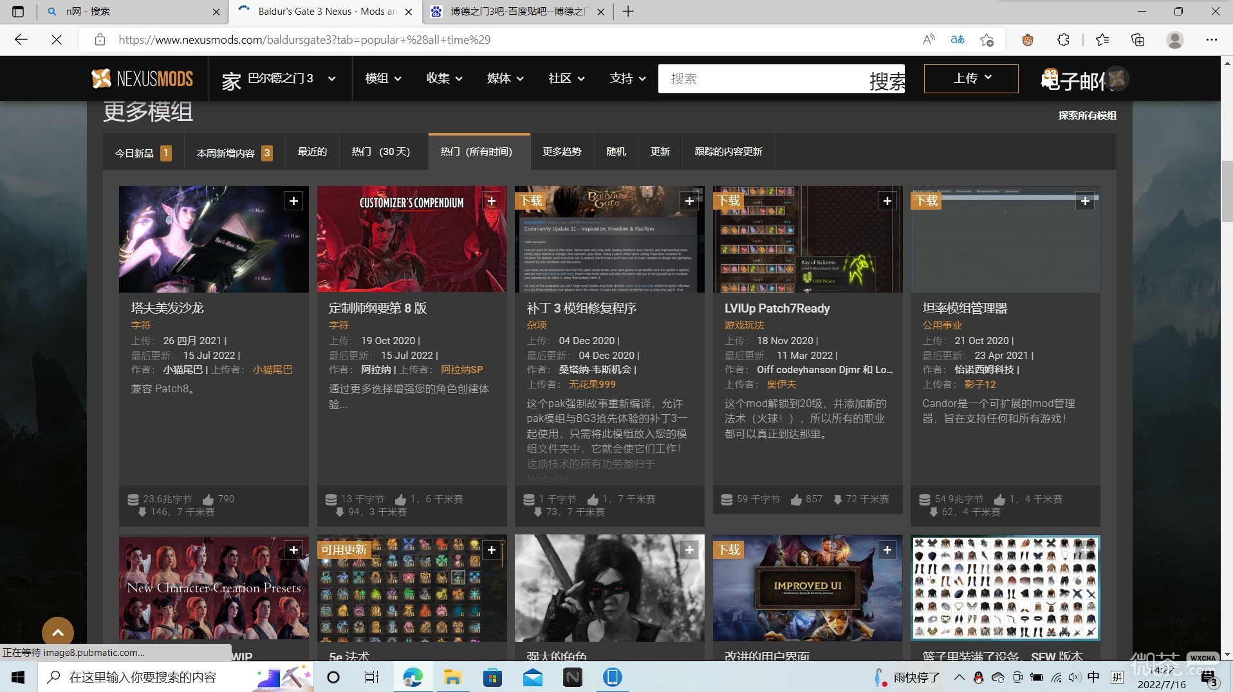
Task: Open the read aloud icon in address bar
Action: coord(929,40)
